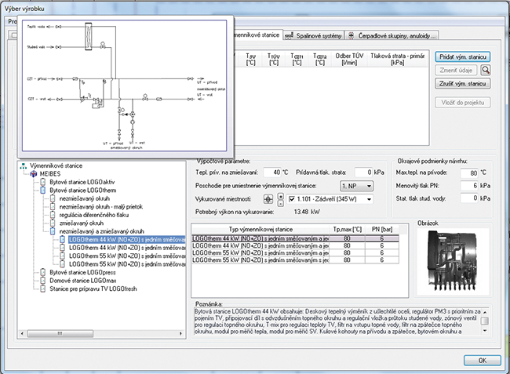
Task: Select last LOGOtherm 55 kW table row
Action: pos(295,260)
